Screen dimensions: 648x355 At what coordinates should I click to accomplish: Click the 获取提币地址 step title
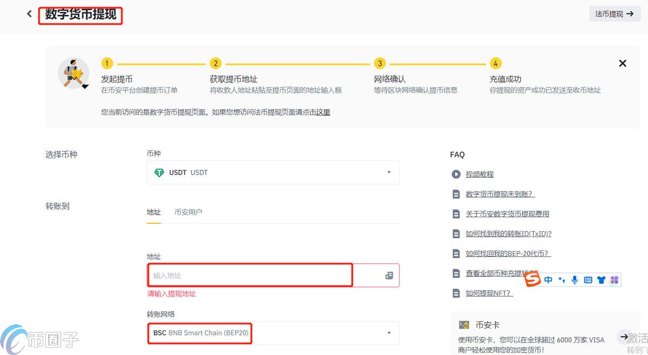coord(233,79)
